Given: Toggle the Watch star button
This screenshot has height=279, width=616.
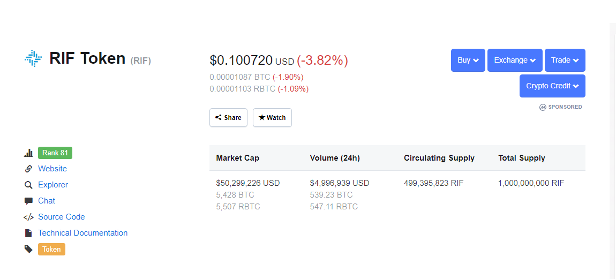Looking at the screenshot, I should 272,118.
